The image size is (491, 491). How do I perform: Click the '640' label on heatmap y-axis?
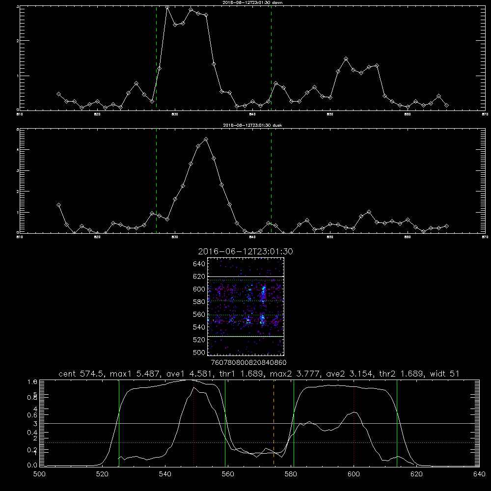click(199, 264)
